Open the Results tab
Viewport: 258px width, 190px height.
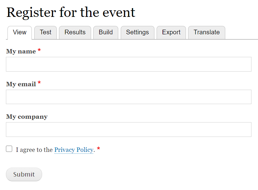[x=75, y=32]
